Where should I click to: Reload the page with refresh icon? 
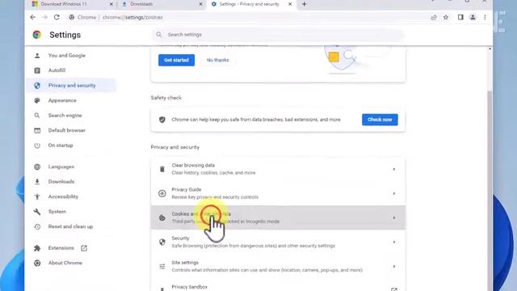pyautogui.click(x=57, y=17)
